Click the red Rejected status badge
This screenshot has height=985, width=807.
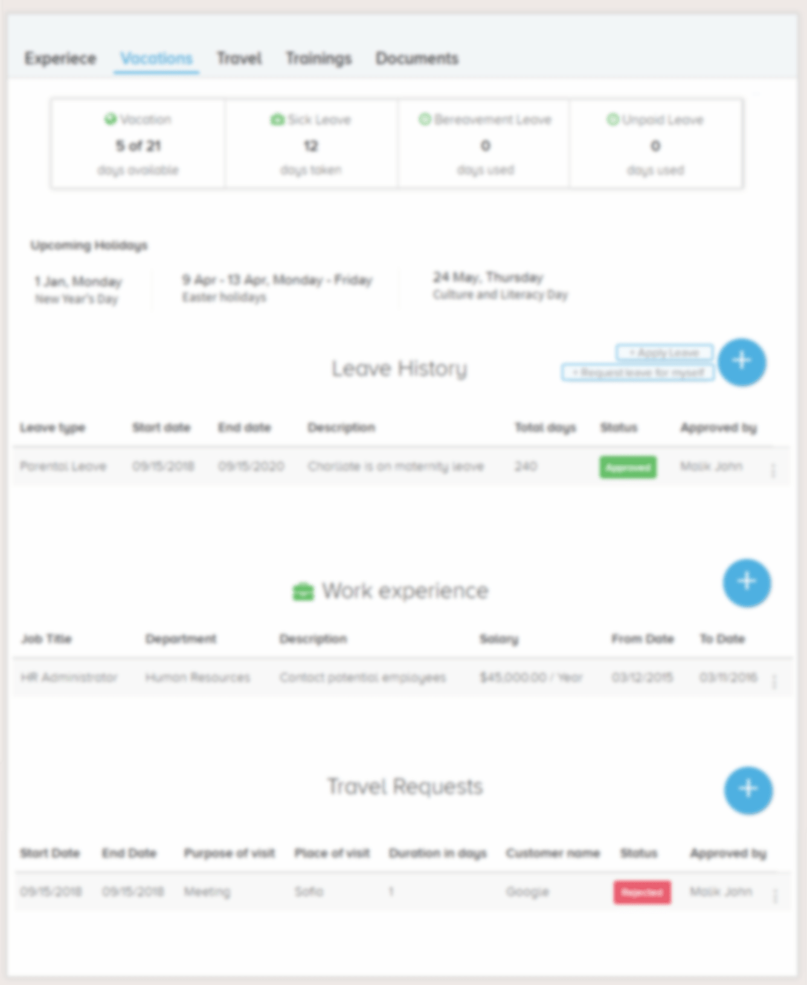coord(642,893)
